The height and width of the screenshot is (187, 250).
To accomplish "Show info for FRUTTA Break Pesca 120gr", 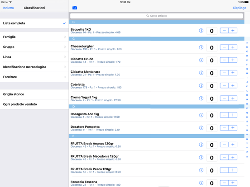I will [201, 170].
